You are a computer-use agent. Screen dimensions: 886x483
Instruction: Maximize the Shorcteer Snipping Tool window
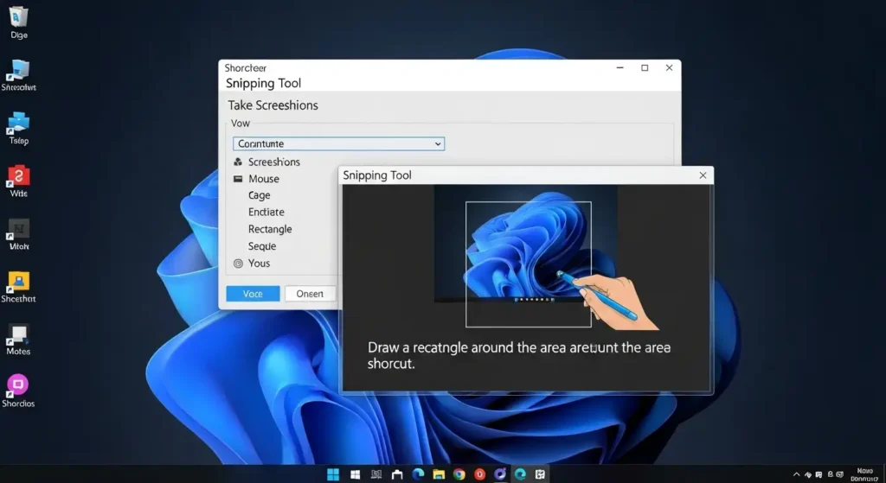(x=645, y=67)
